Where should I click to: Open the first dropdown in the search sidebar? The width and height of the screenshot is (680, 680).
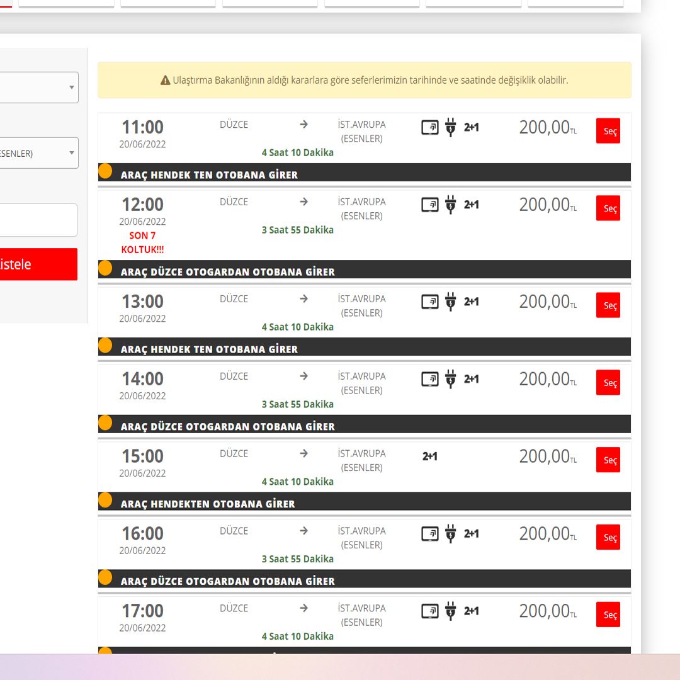tap(39, 87)
